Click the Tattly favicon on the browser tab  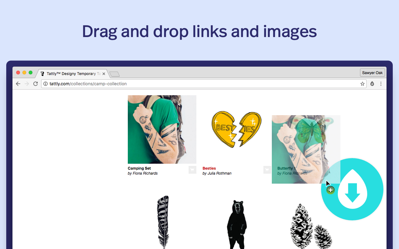pyautogui.click(x=42, y=73)
